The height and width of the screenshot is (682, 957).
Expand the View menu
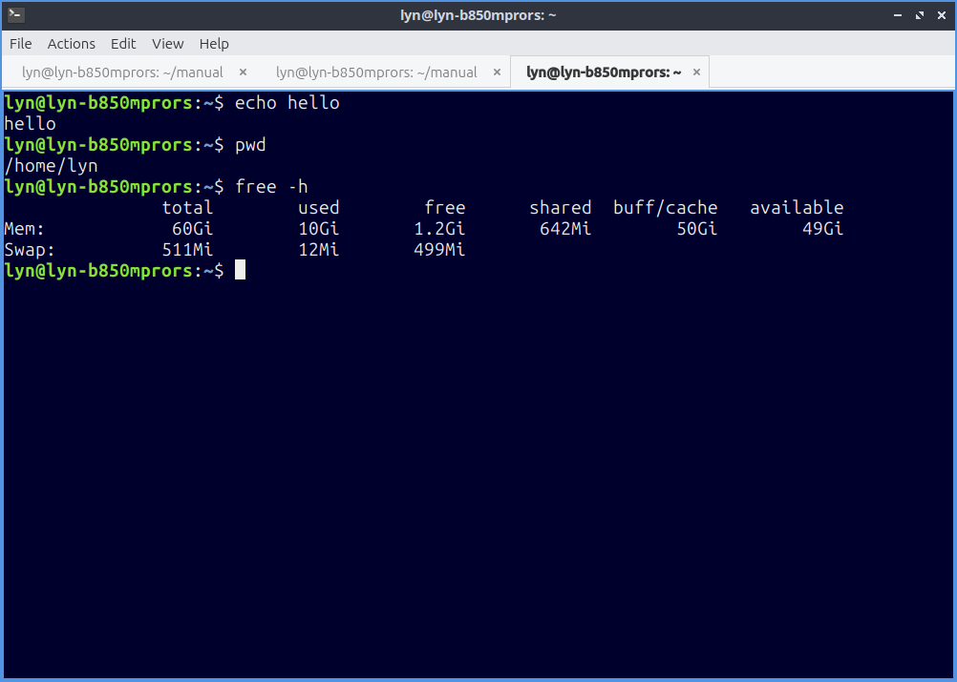click(x=167, y=43)
